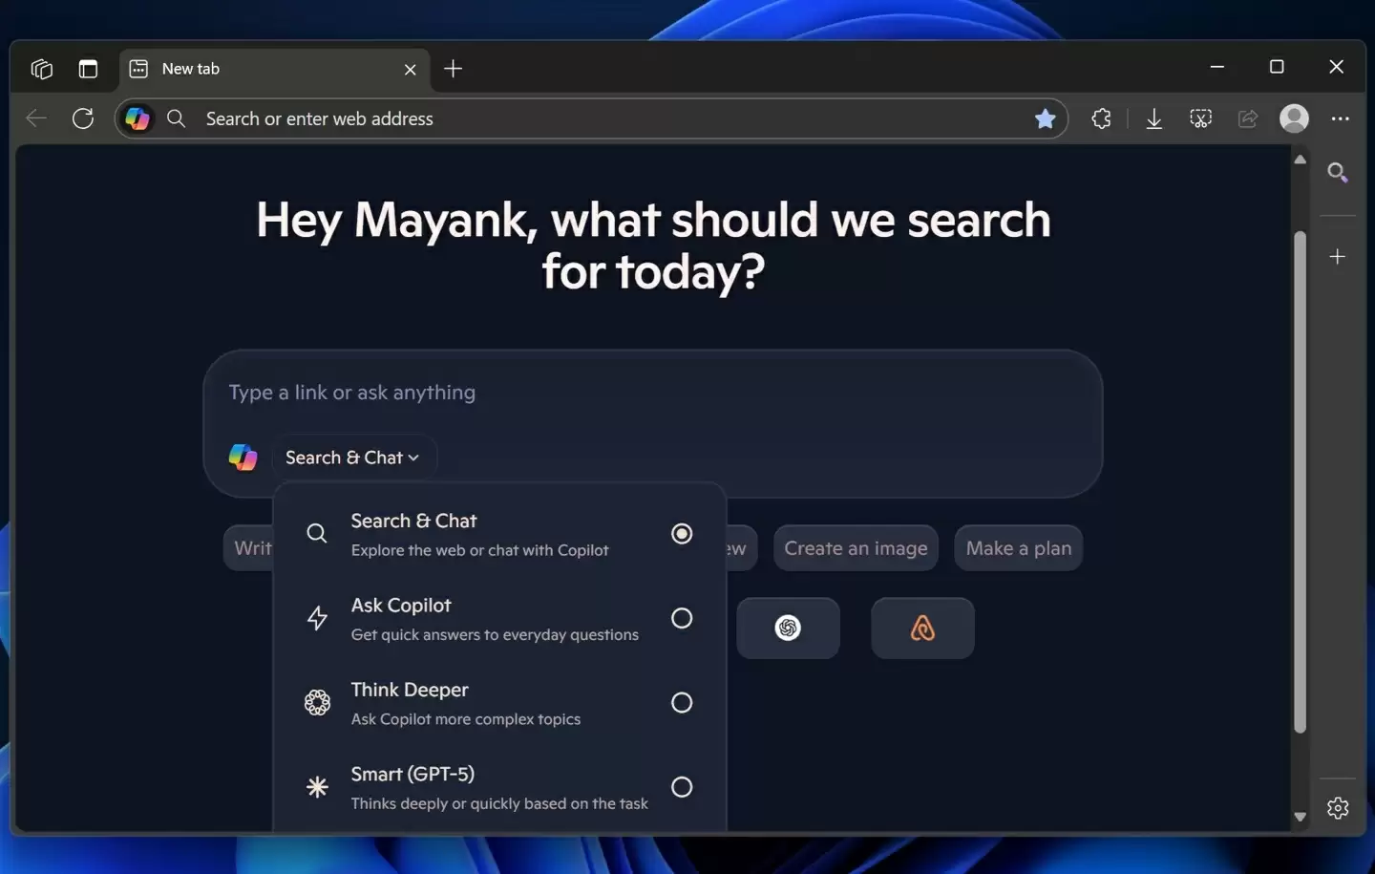This screenshot has height=874, width=1375.
Task: Open the vertical tabs icon
Action: [x=88, y=69]
